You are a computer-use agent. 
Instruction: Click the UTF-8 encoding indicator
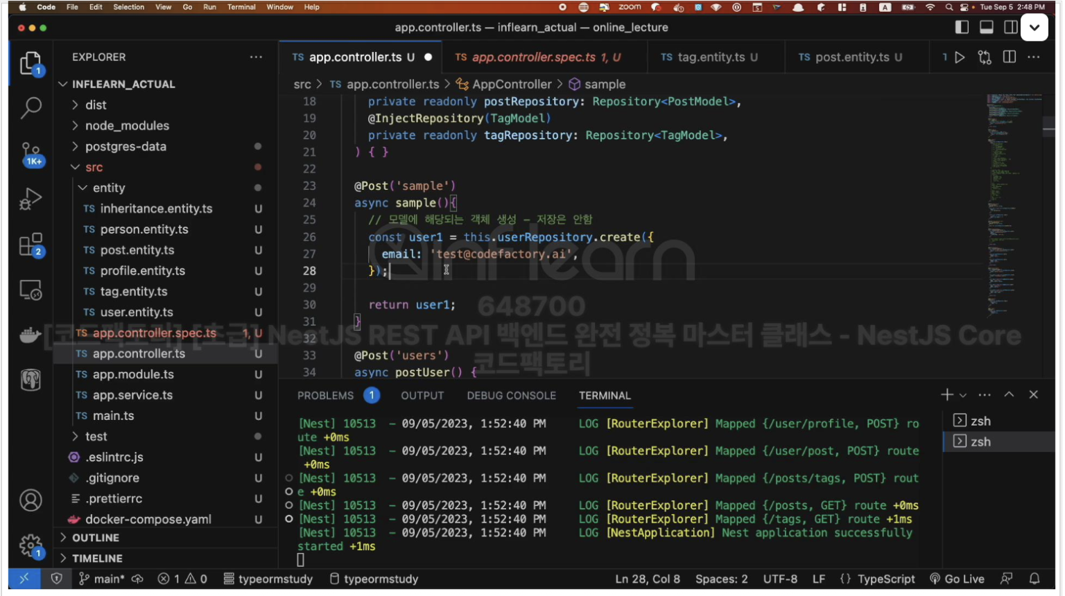[780, 579]
